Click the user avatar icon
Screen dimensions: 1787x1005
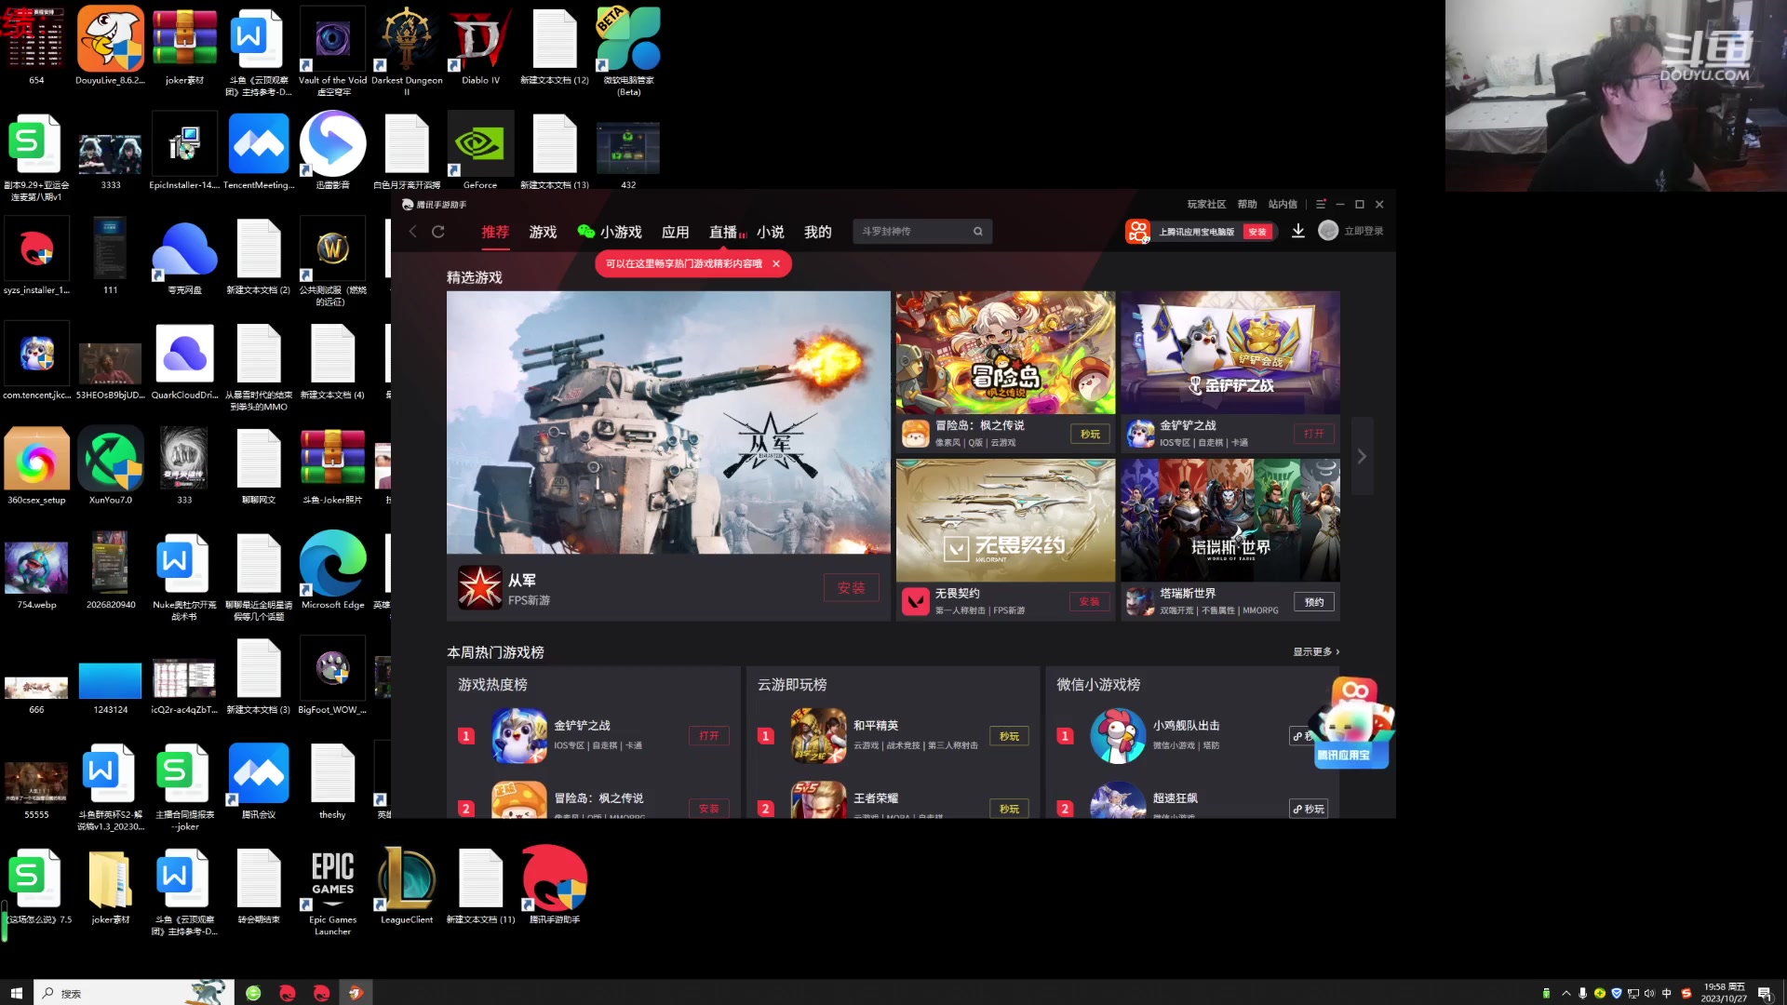[x=1328, y=231]
